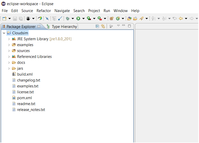Click the Search flashlight icon

[x=141, y=18]
